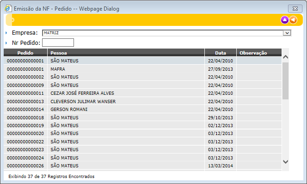Select pedido 0000000000002
The width and height of the screenshot is (307, 184).
142,77
